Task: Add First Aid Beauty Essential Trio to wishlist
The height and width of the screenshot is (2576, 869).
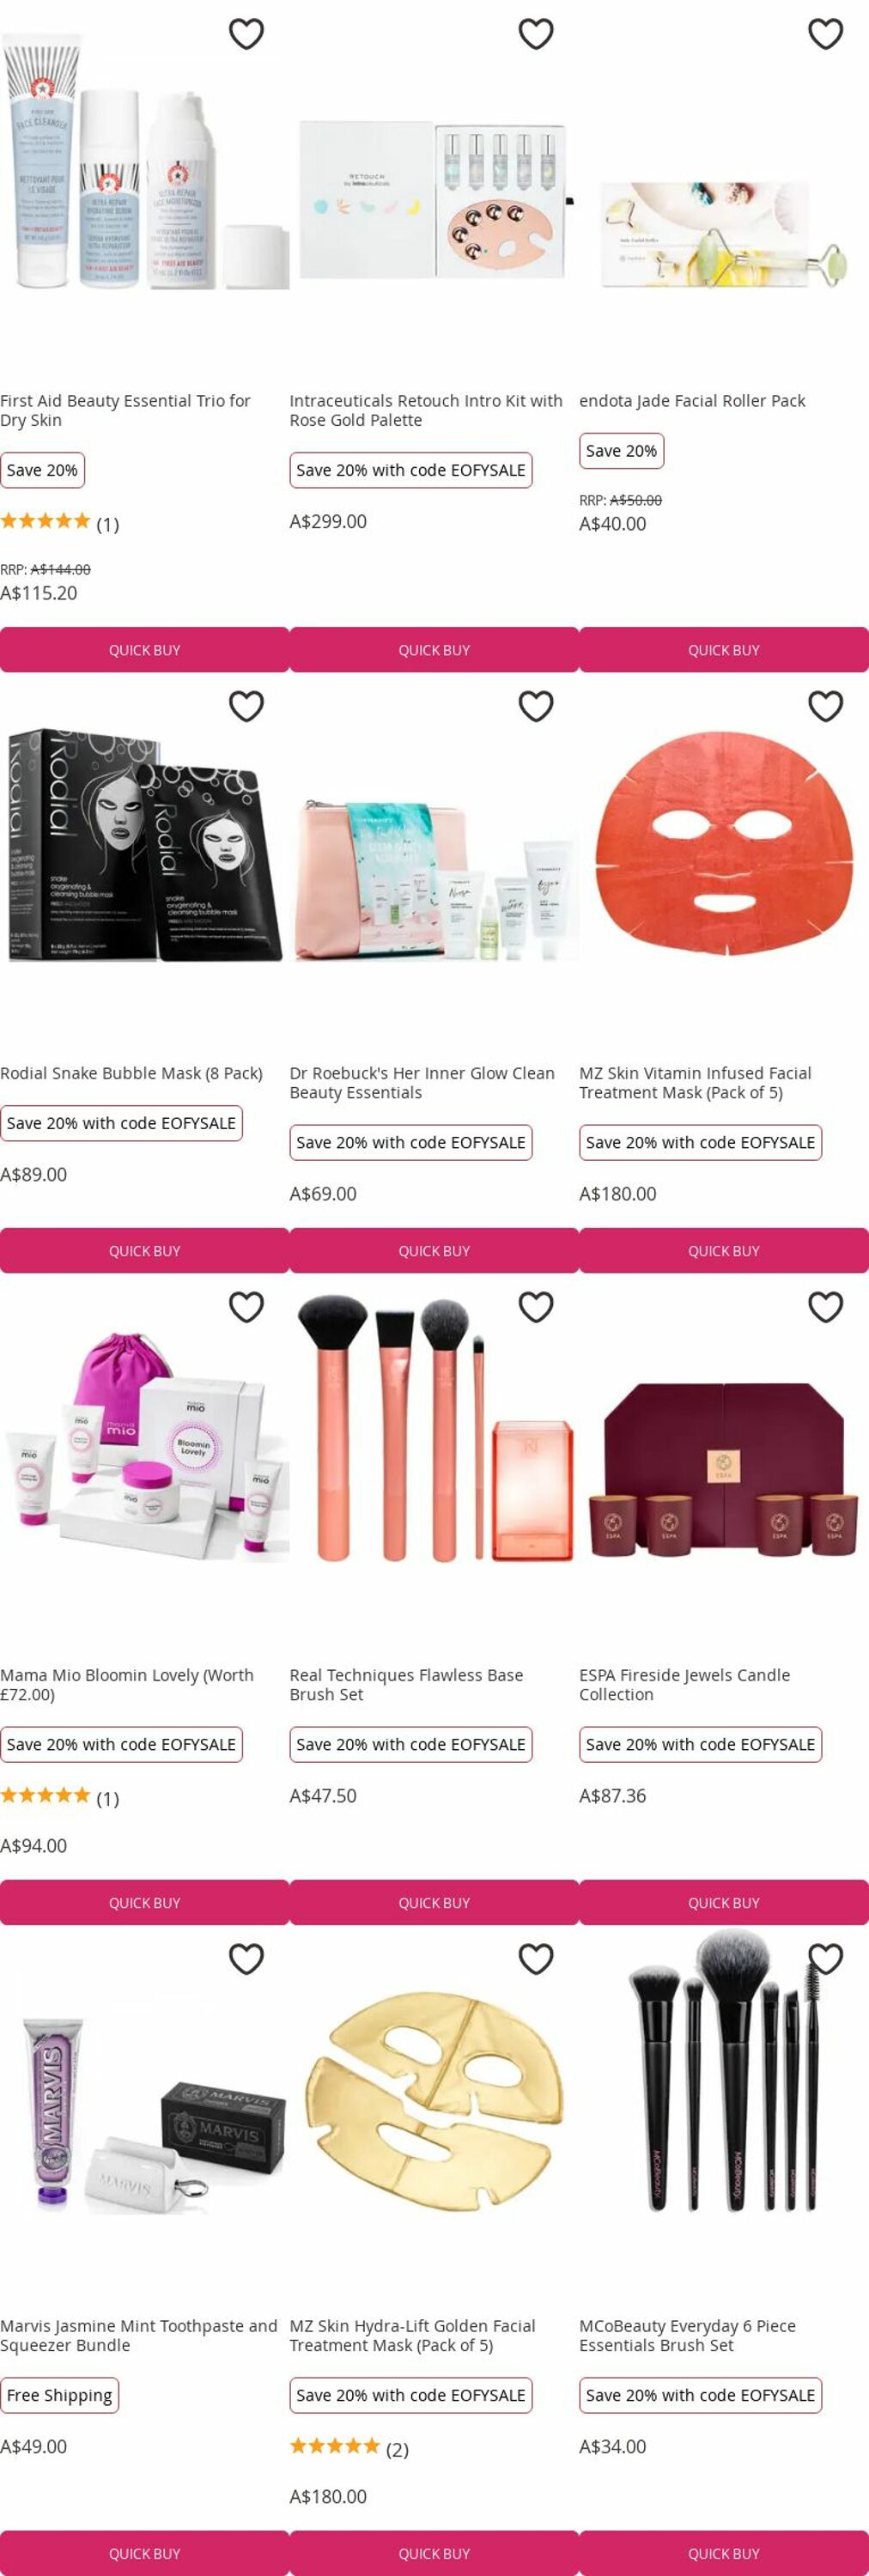Action: pyautogui.click(x=246, y=34)
